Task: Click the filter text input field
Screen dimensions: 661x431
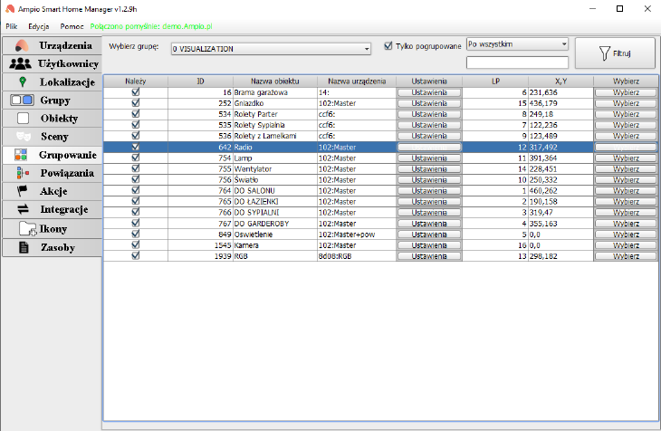Action: point(517,62)
